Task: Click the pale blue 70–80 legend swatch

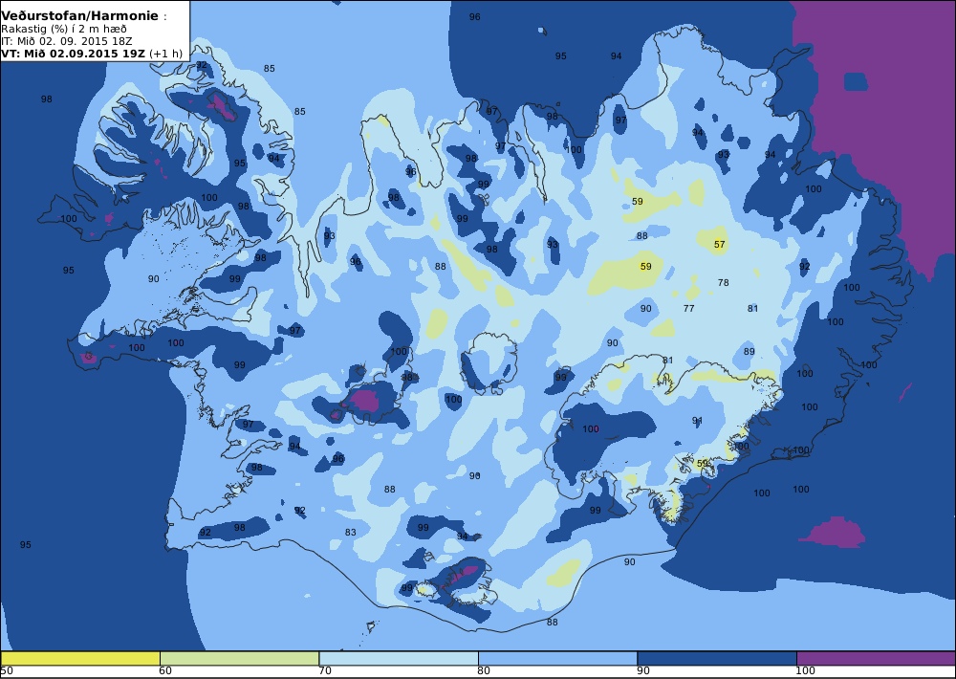Action: click(x=399, y=658)
